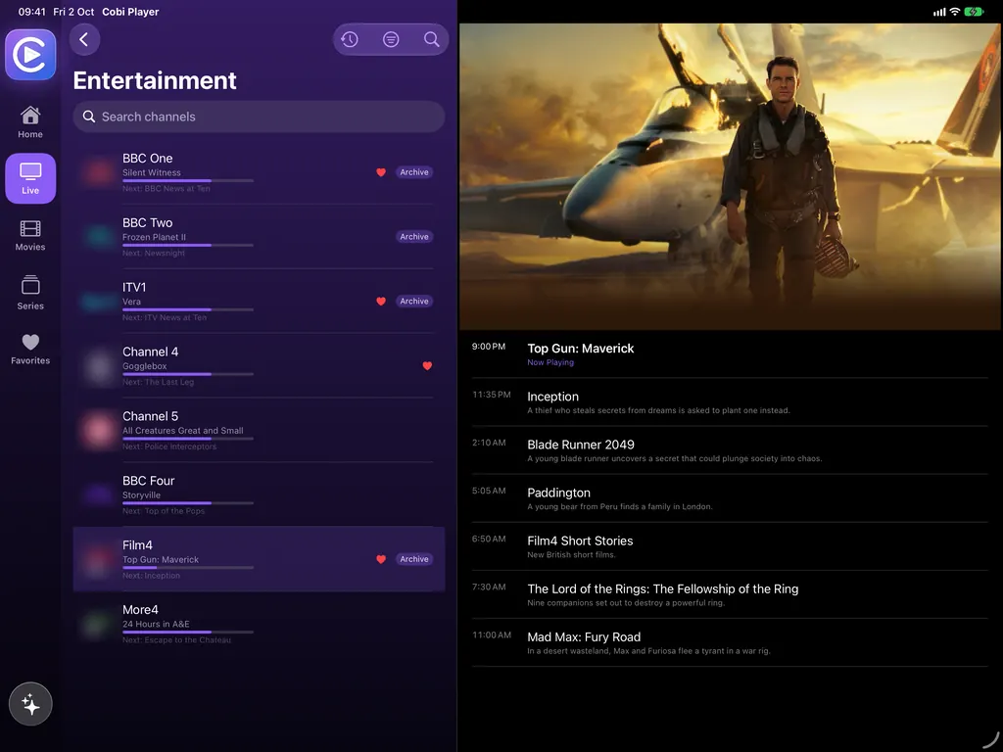1003x752 pixels.
Task: Tap the 09:41 clock in status bar
Action: 32,12
